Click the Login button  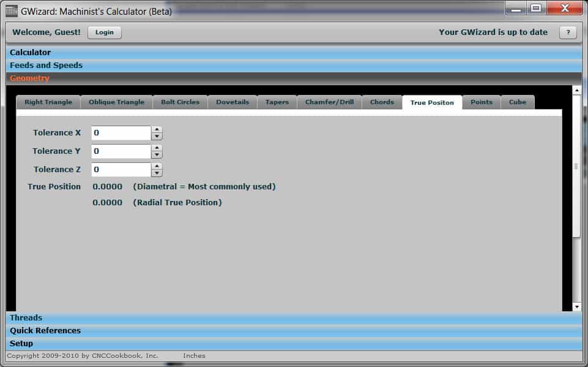click(104, 32)
